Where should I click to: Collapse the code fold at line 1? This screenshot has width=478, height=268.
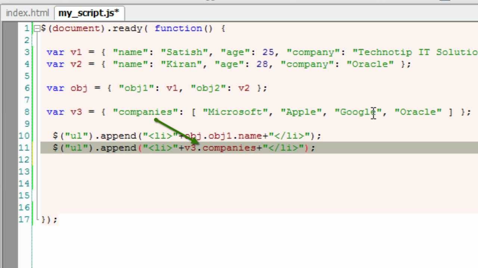click(37, 28)
